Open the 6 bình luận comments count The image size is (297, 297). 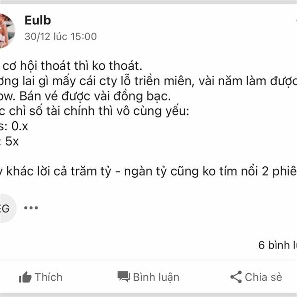click(x=278, y=245)
